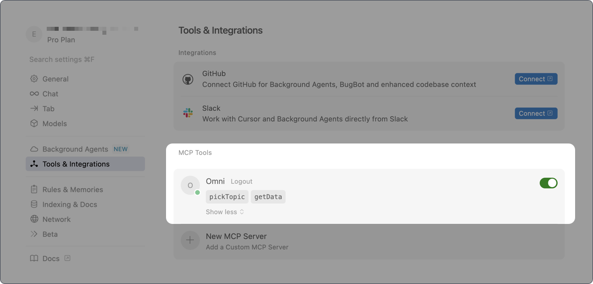Open the Tab settings section

pos(48,109)
